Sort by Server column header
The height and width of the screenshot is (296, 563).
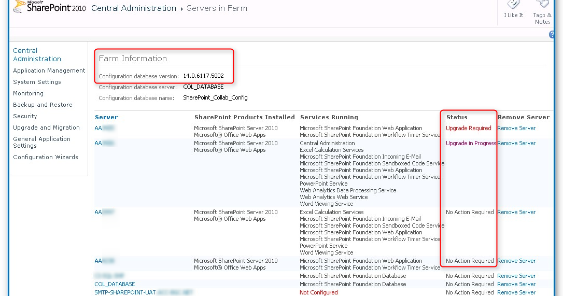tap(106, 117)
